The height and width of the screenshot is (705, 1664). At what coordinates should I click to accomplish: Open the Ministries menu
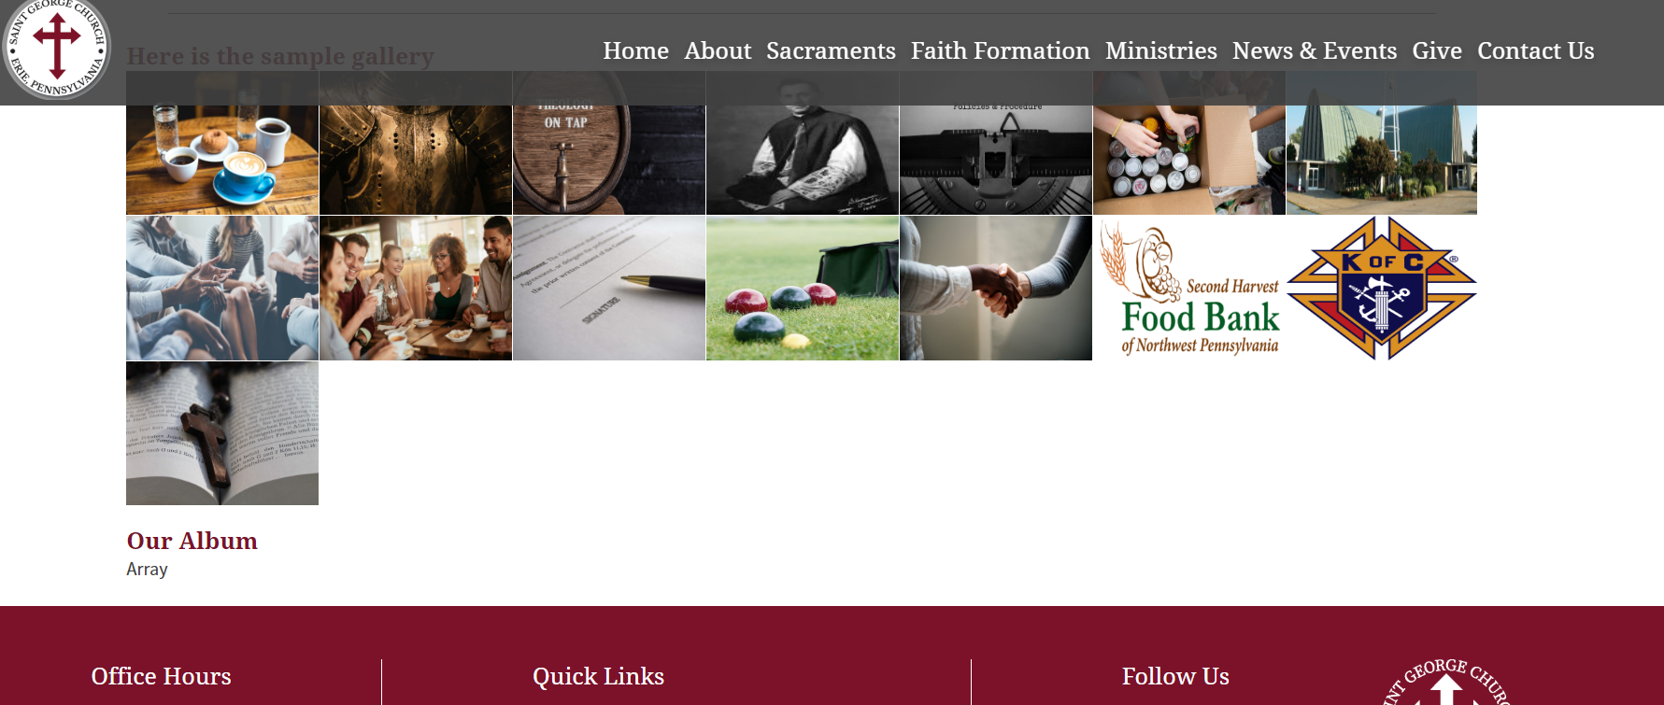click(x=1160, y=50)
